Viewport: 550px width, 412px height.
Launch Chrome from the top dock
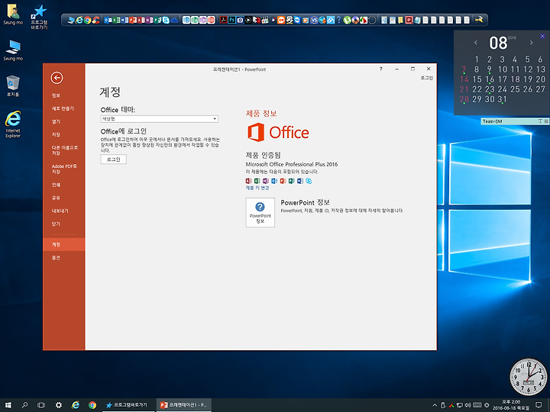point(87,21)
